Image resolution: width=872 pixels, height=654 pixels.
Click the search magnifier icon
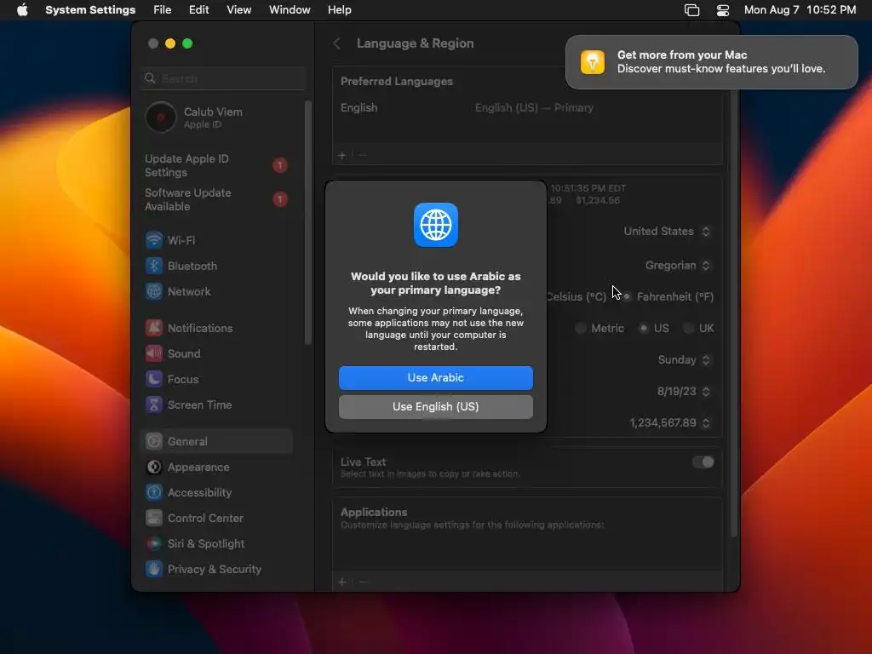(150, 78)
